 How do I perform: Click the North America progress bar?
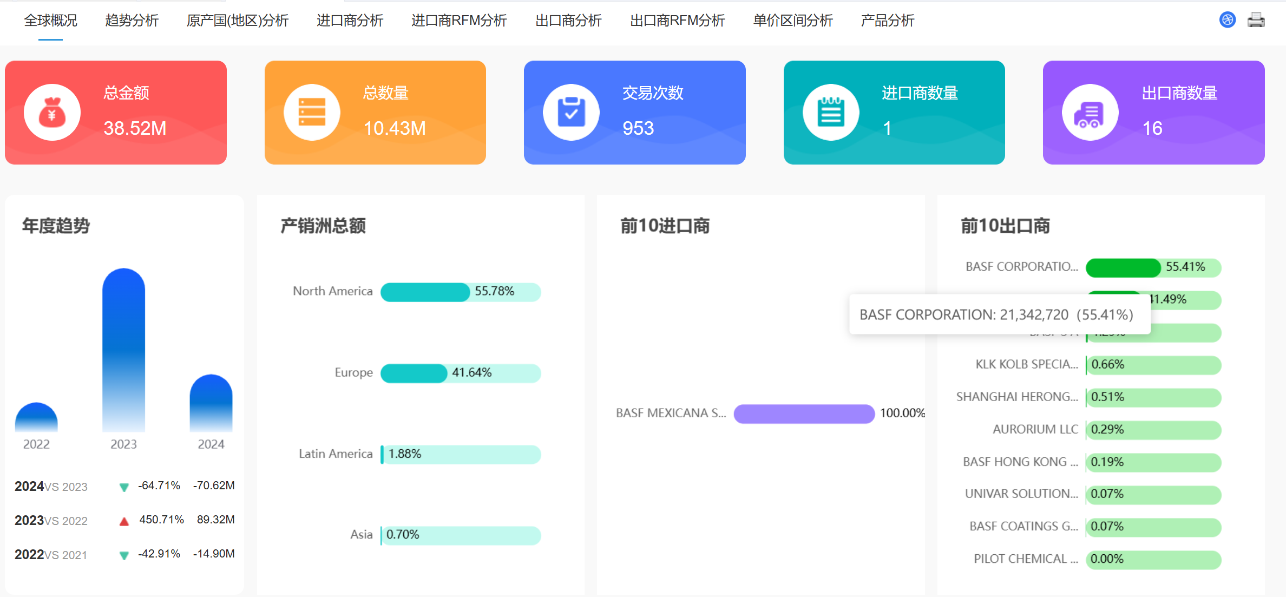(x=425, y=292)
